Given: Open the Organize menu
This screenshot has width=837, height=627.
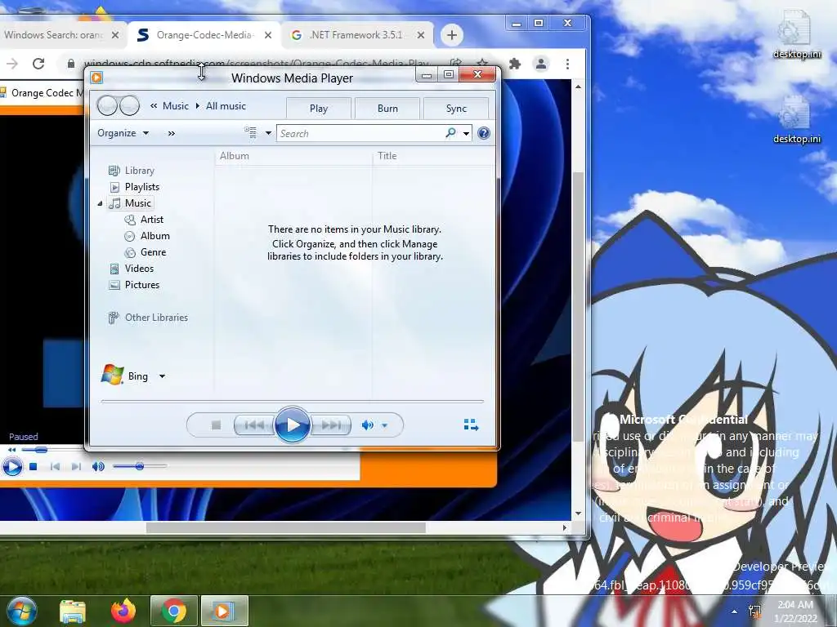Looking at the screenshot, I should click(123, 133).
